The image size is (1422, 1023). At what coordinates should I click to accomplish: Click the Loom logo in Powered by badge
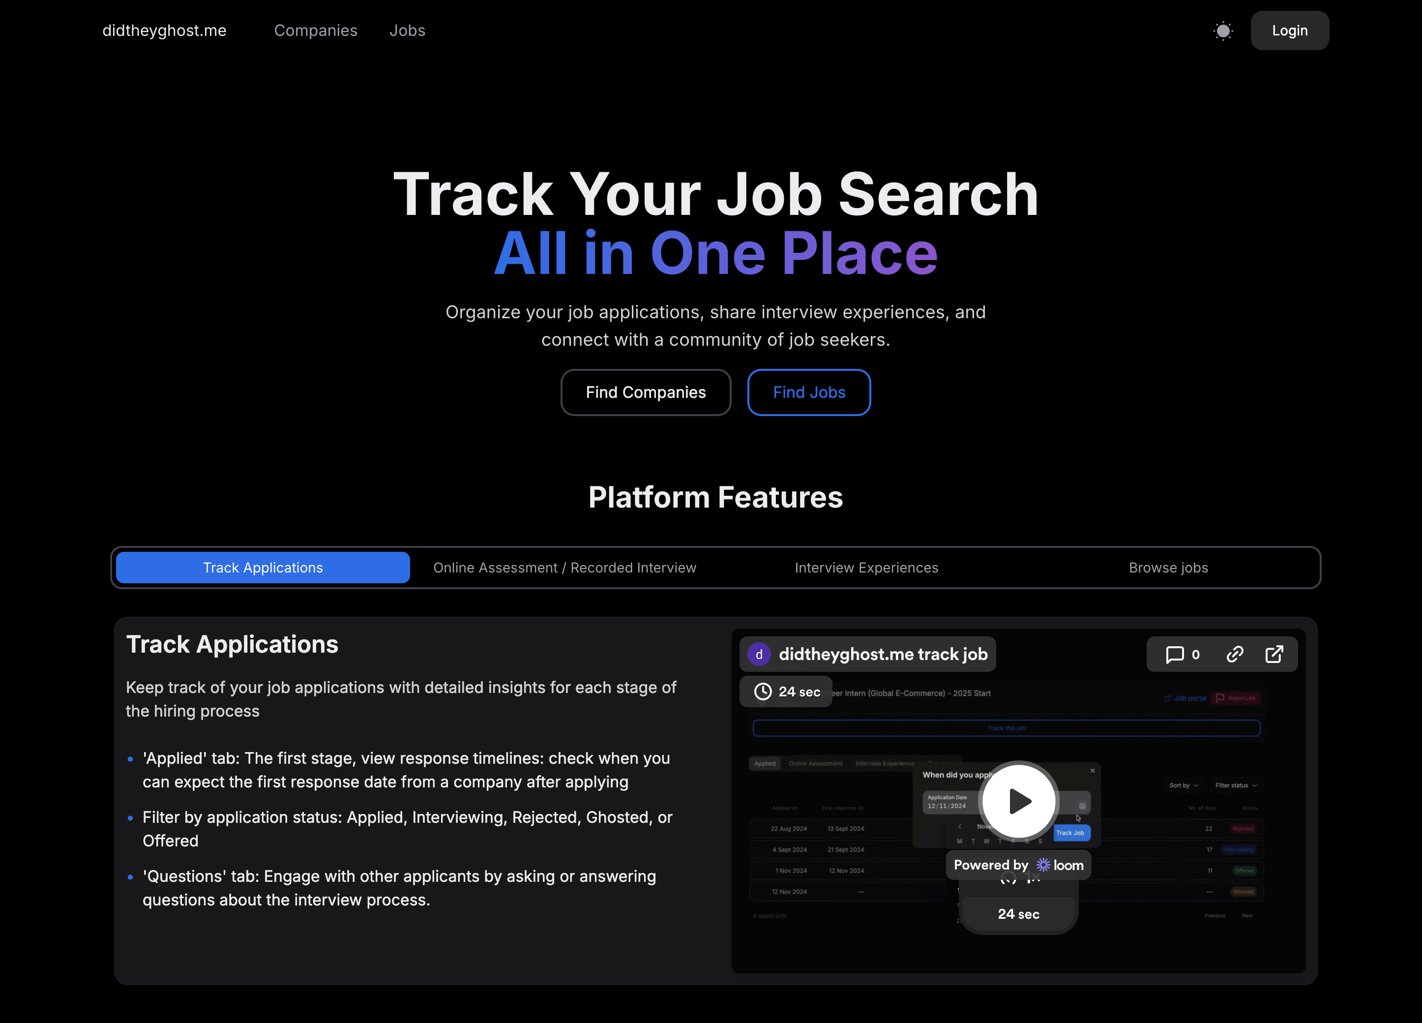click(x=1060, y=865)
